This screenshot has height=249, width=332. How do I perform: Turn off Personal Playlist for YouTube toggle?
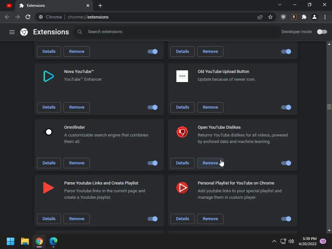tap(286, 219)
